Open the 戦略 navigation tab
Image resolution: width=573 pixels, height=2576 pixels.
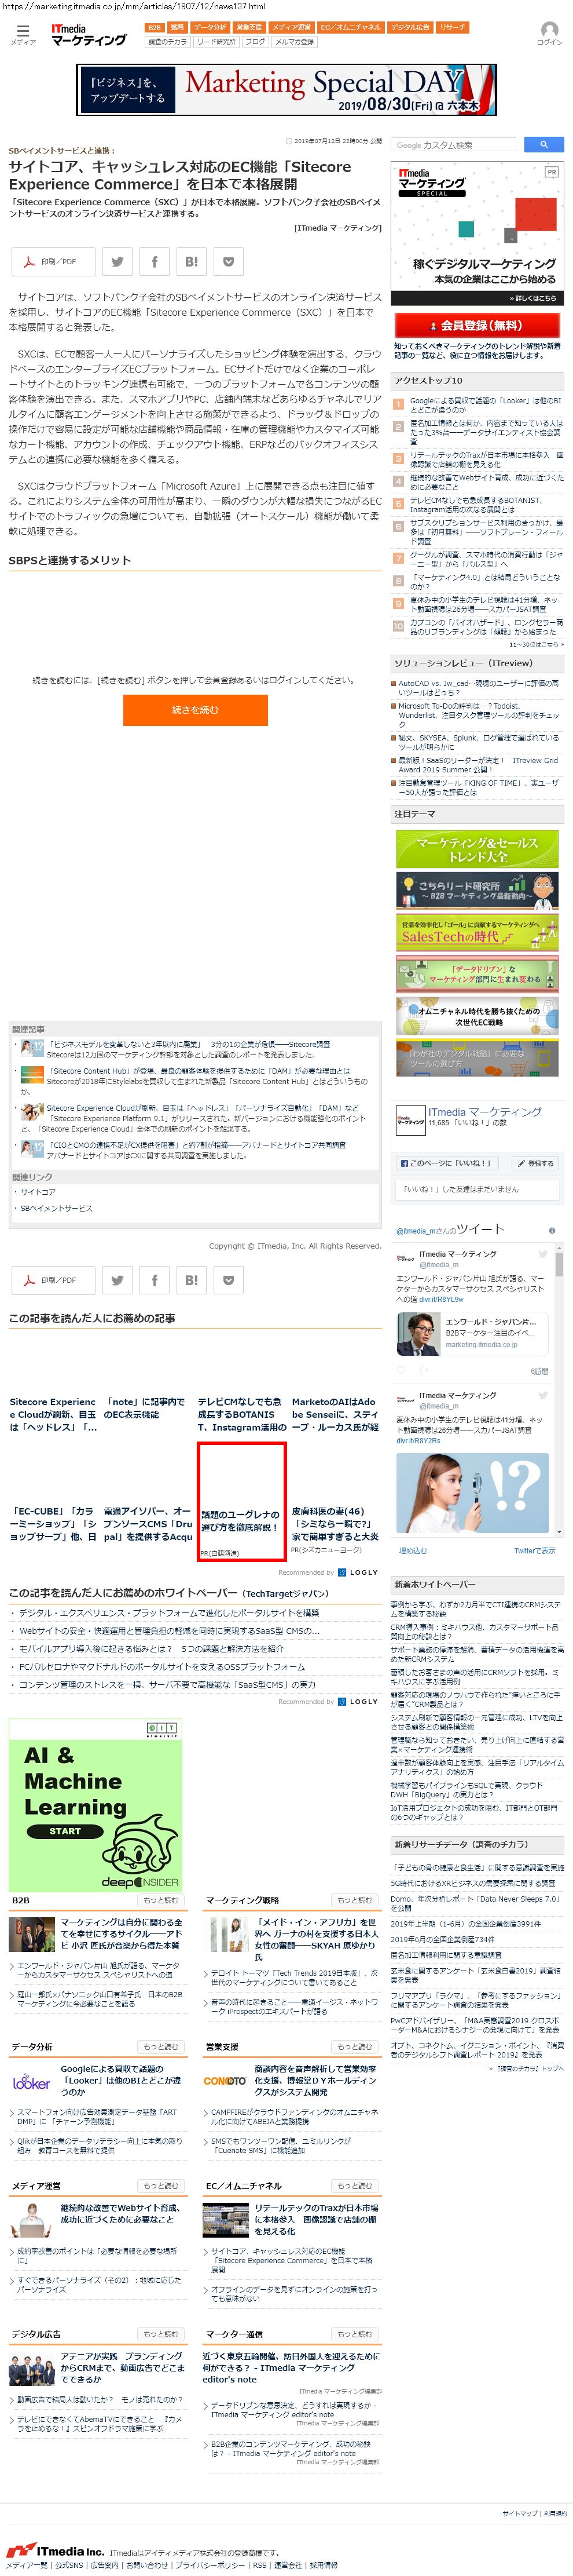coord(177,28)
